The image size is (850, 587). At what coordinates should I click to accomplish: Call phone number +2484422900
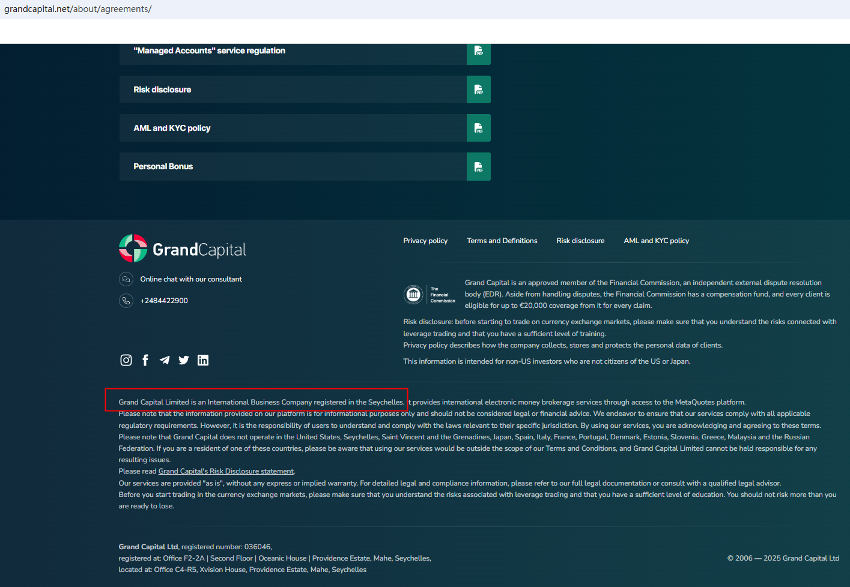pyautogui.click(x=164, y=301)
